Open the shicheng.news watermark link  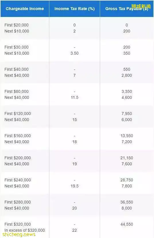click(x=19, y=235)
